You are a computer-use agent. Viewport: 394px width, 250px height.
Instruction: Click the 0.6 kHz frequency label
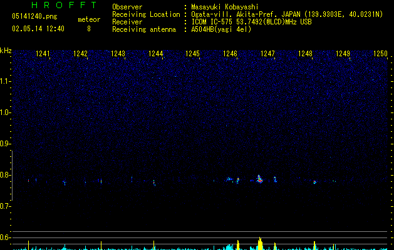pyautogui.click(x=6, y=237)
